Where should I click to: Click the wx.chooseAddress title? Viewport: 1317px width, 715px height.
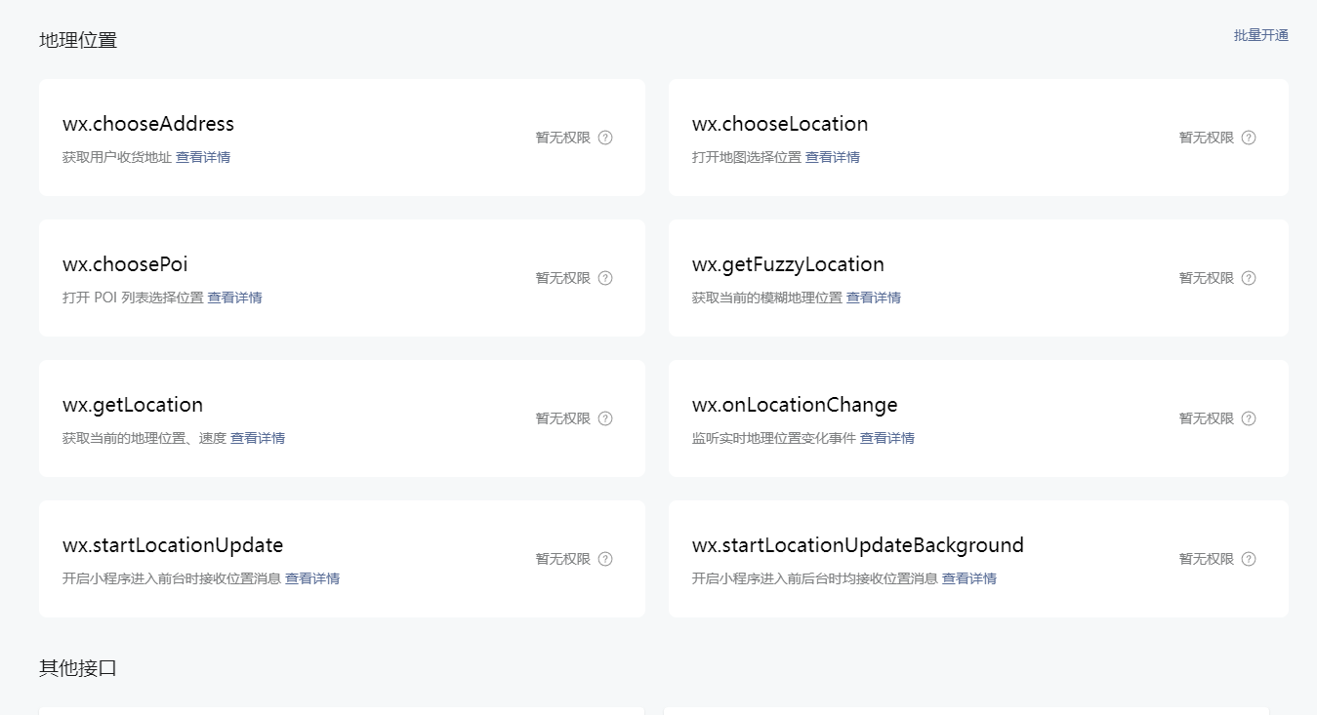tap(148, 124)
